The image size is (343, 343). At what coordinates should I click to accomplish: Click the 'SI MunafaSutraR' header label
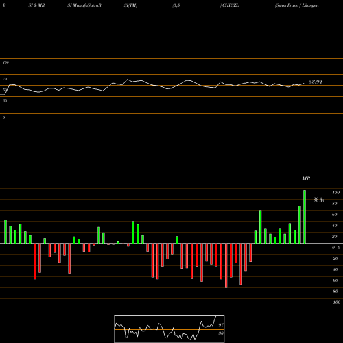pyautogui.click(x=84, y=5)
